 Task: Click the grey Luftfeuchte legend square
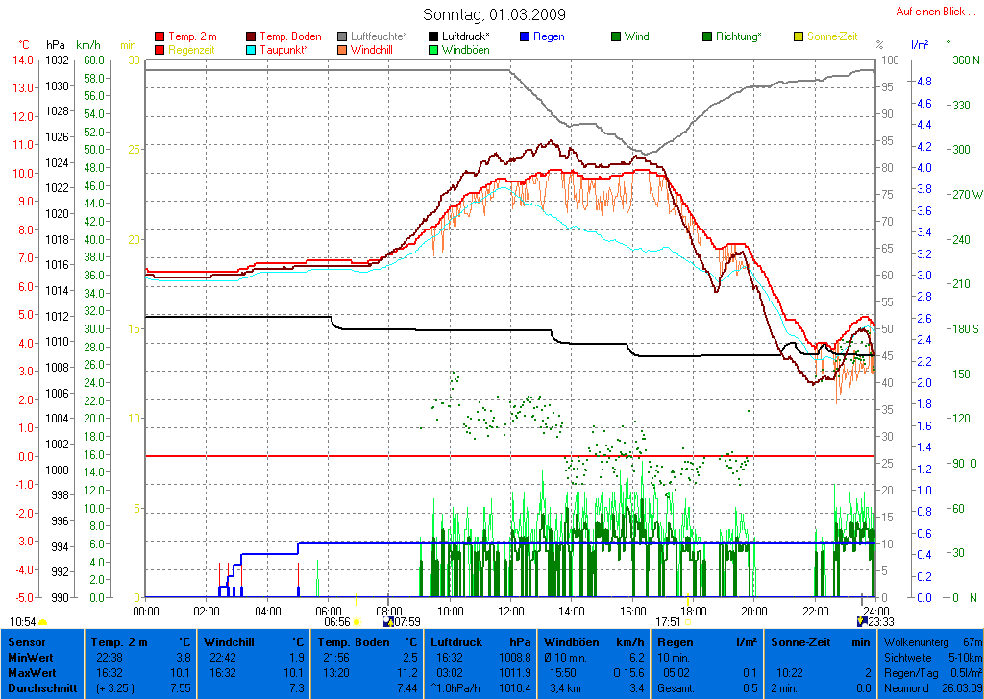point(342,36)
